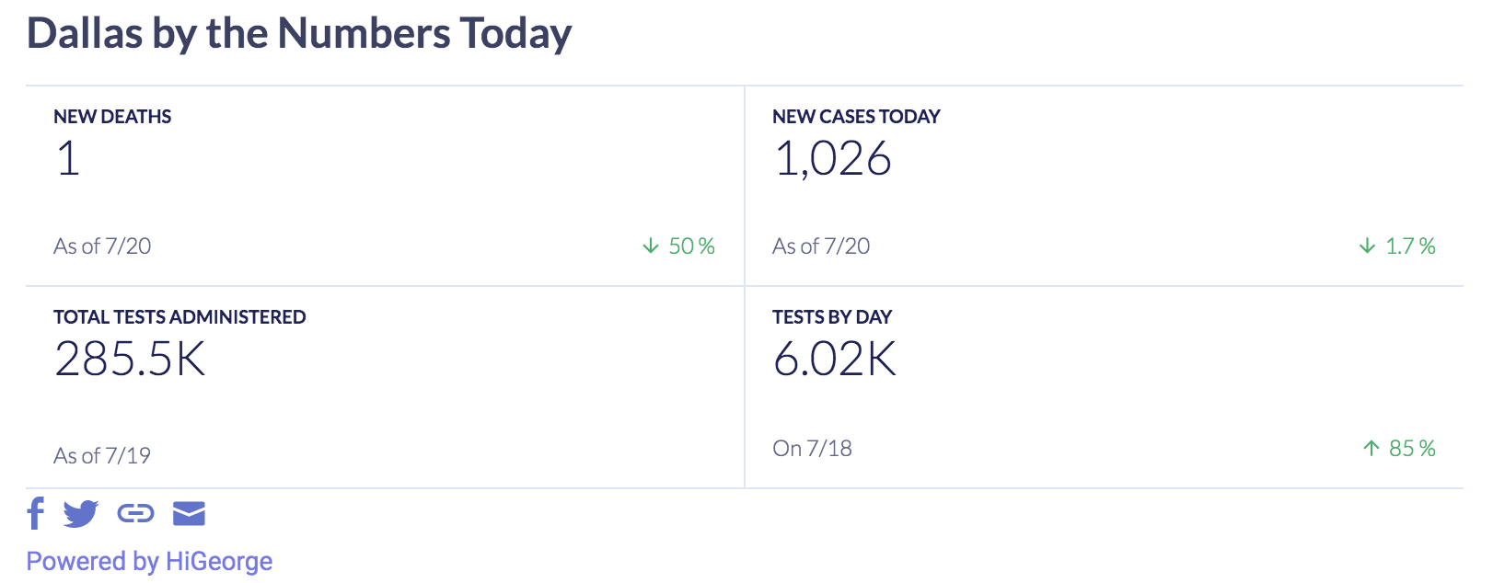Click the As of 7/19 date text

pos(102,455)
